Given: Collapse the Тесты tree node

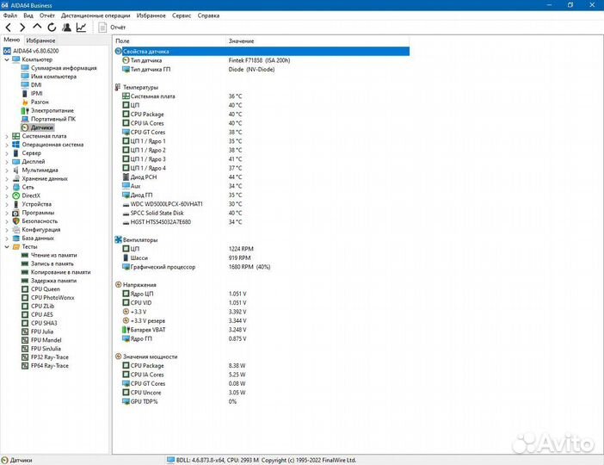Looking at the screenshot, I should point(7,247).
